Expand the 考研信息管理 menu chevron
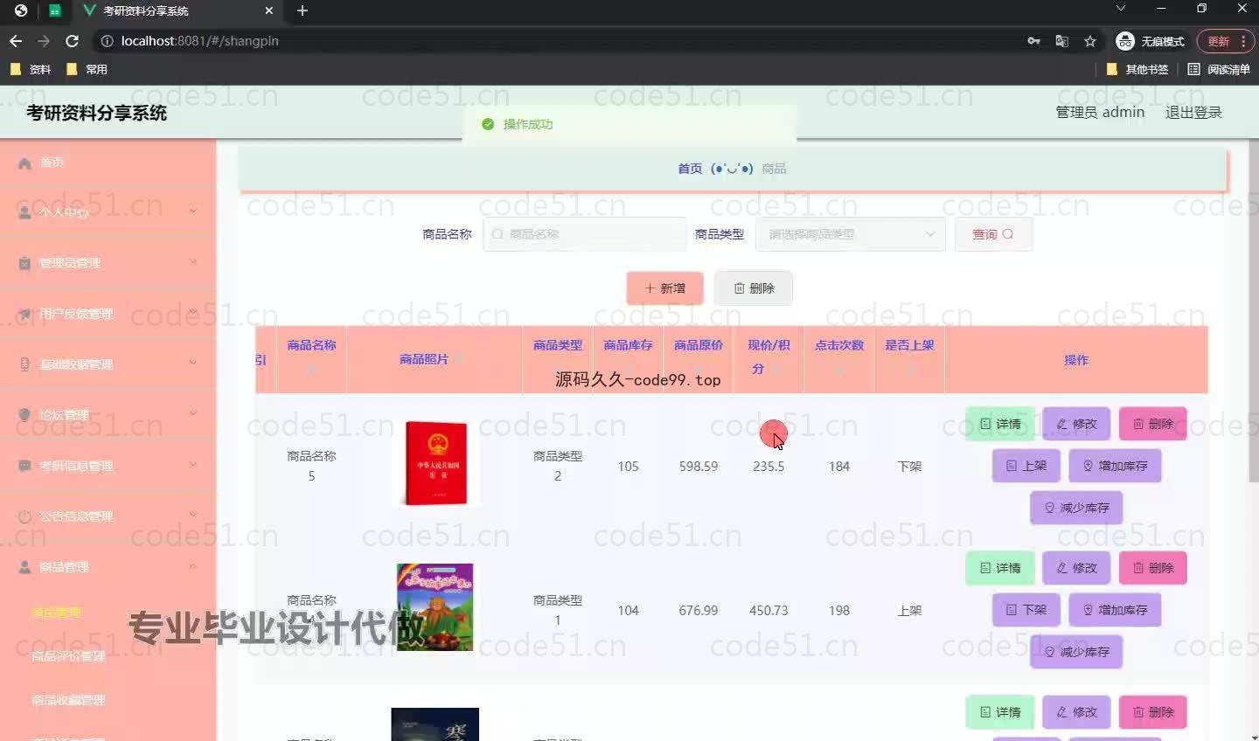Screen dimensions: 1259x741 point(193,464)
